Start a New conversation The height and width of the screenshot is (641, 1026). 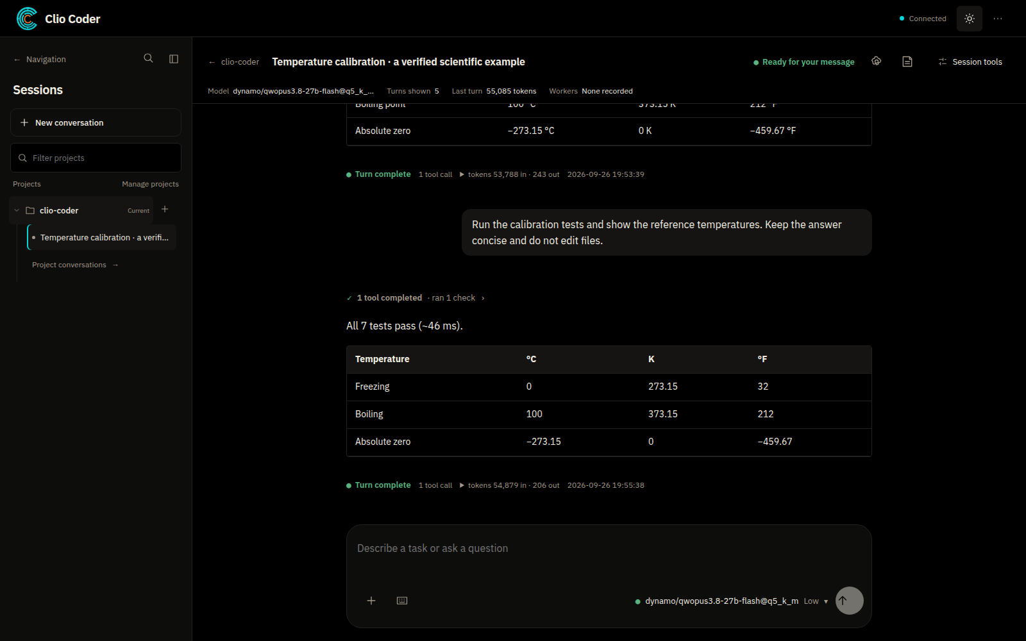96,122
